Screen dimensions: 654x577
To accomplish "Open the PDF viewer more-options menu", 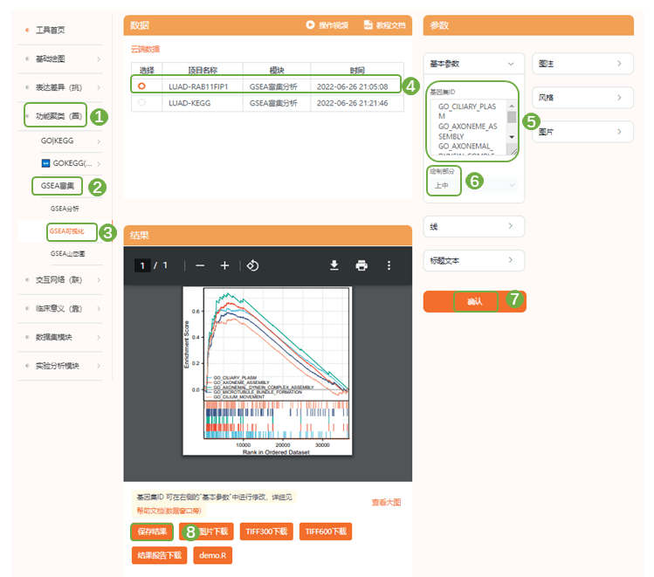I will [389, 265].
